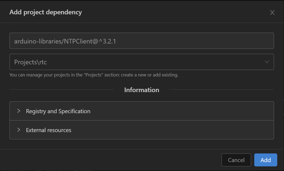The width and height of the screenshot is (284, 171).
Task: Close the Add project dependency dialog
Action: point(272,12)
